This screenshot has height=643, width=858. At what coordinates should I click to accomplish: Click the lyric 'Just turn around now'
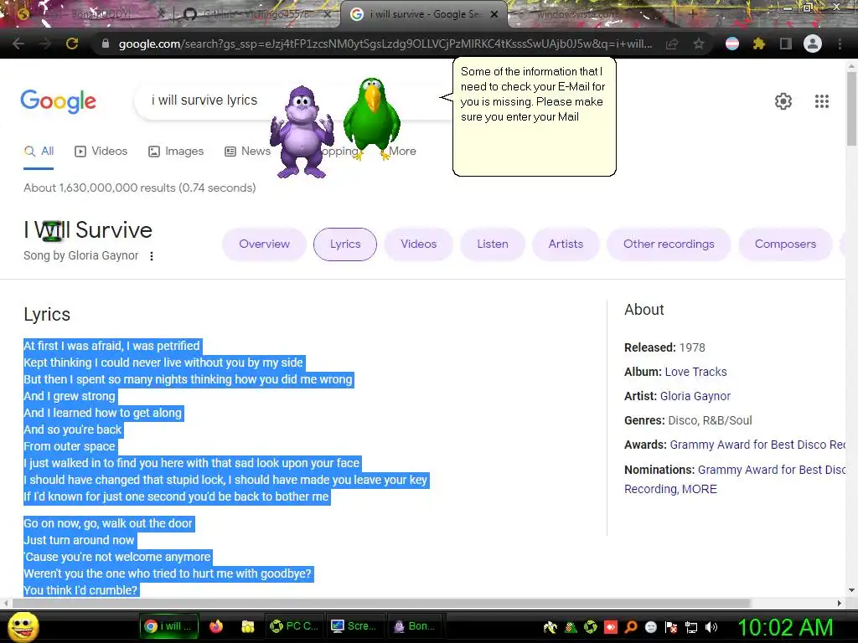coord(79,540)
